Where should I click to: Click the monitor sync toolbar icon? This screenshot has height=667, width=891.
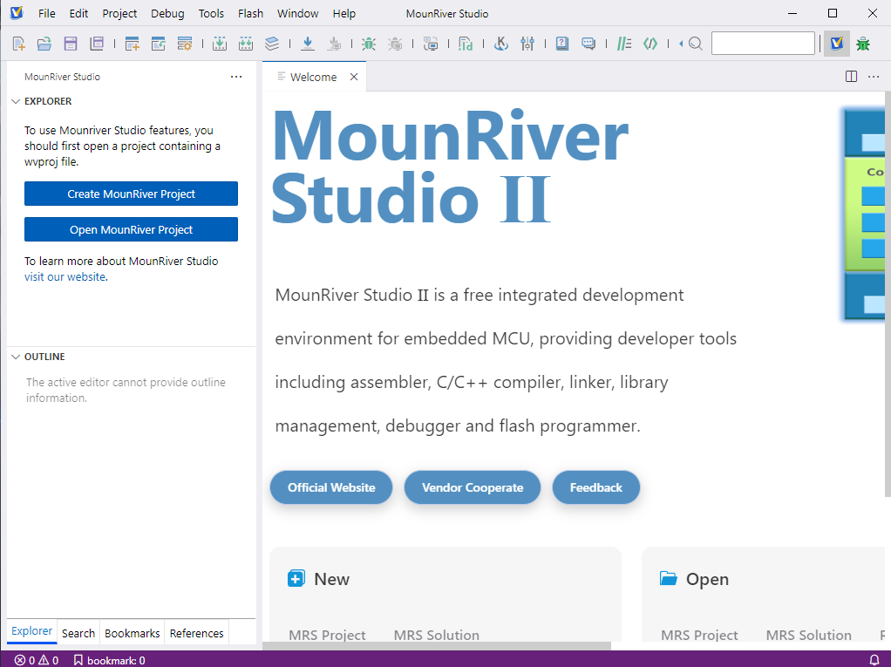coord(431,44)
